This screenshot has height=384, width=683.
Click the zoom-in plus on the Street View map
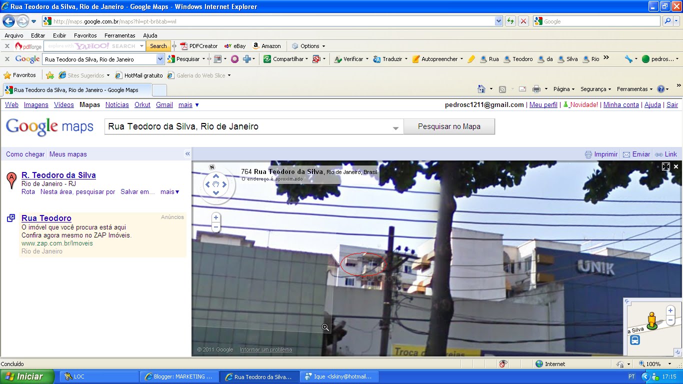215,217
